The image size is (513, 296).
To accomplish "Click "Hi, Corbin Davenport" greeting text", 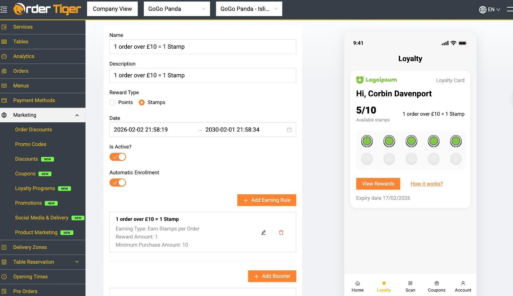I will coord(394,94).
